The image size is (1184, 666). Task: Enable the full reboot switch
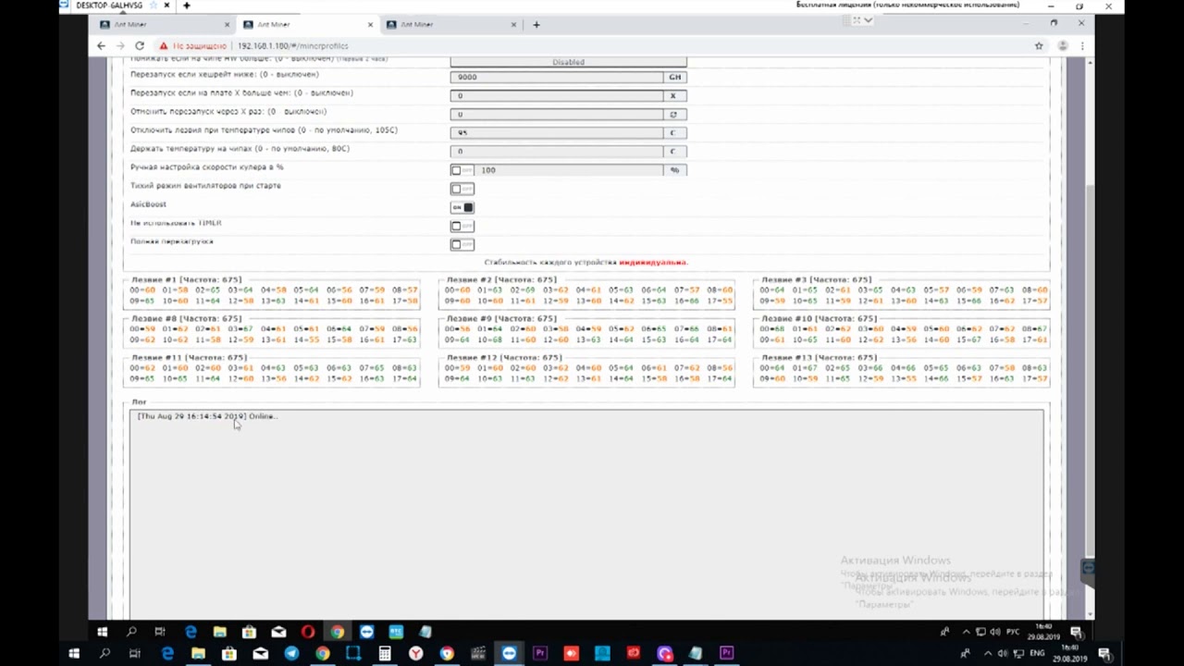pos(462,244)
